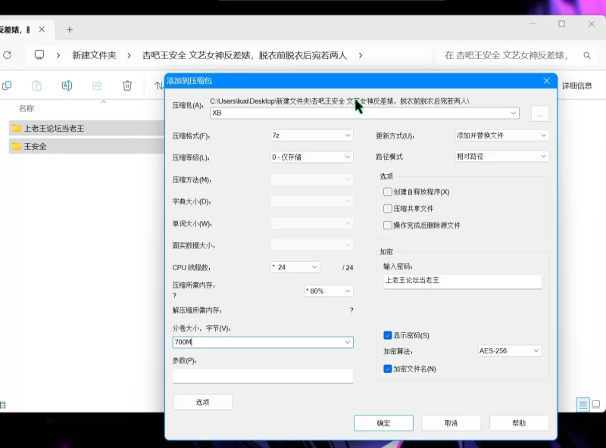Click the search magnifier icon in Explorer
606x448 pixels.
586,55
